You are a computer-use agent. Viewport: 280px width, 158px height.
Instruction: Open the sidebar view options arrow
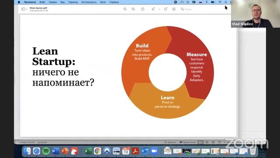[27, 9]
